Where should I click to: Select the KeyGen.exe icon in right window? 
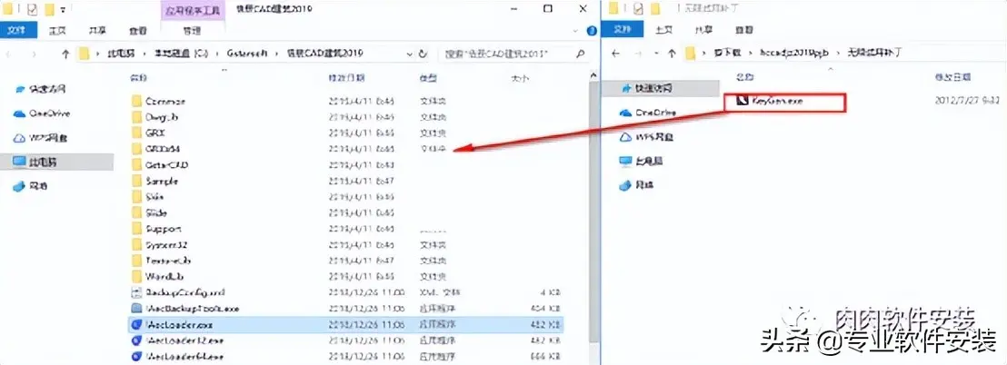click(741, 101)
